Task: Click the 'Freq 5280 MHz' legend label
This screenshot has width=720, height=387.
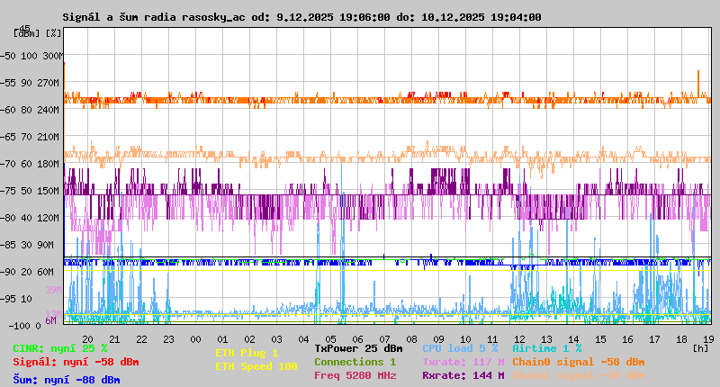Action: [x=355, y=375]
